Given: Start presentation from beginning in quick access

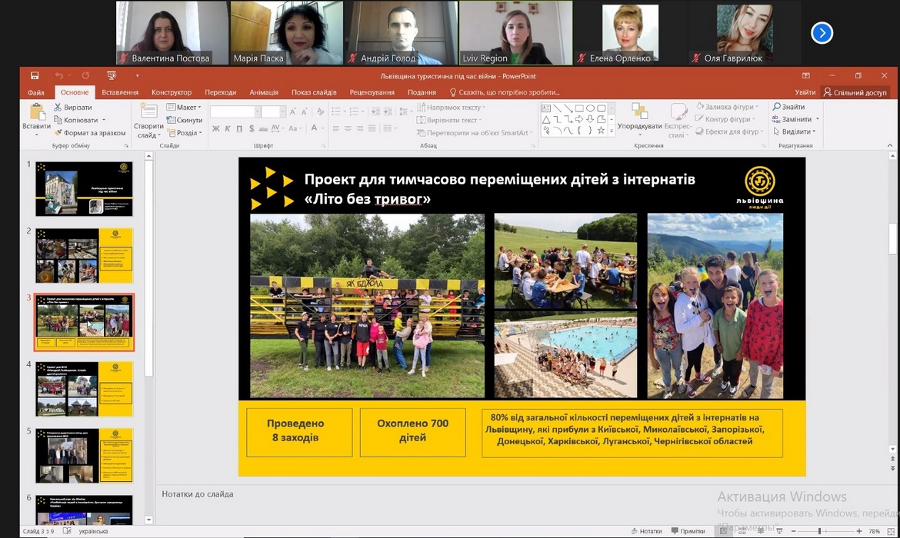Looking at the screenshot, I should (112, 75).
